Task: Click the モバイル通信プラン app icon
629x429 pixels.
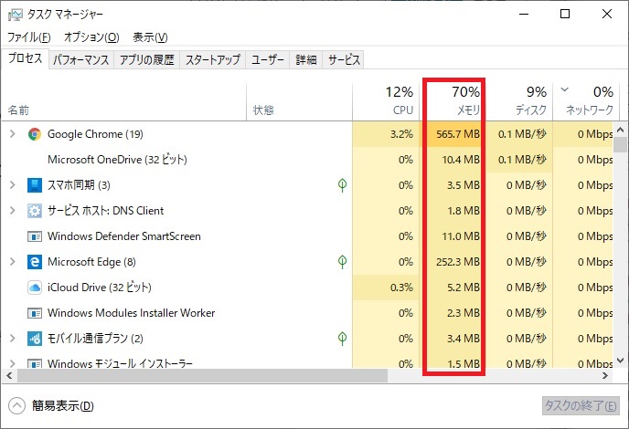Action: point(35,339)
